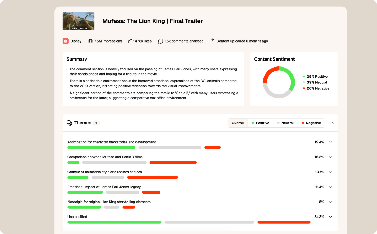Click the Nostalgia for original Lion King label

point(109,202)
